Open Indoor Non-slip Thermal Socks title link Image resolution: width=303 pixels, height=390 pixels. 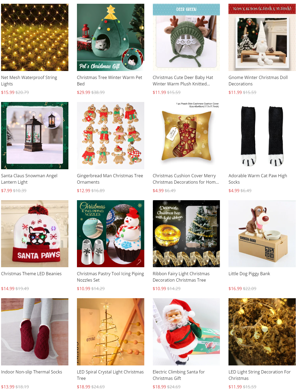click(x=32, y=372)
